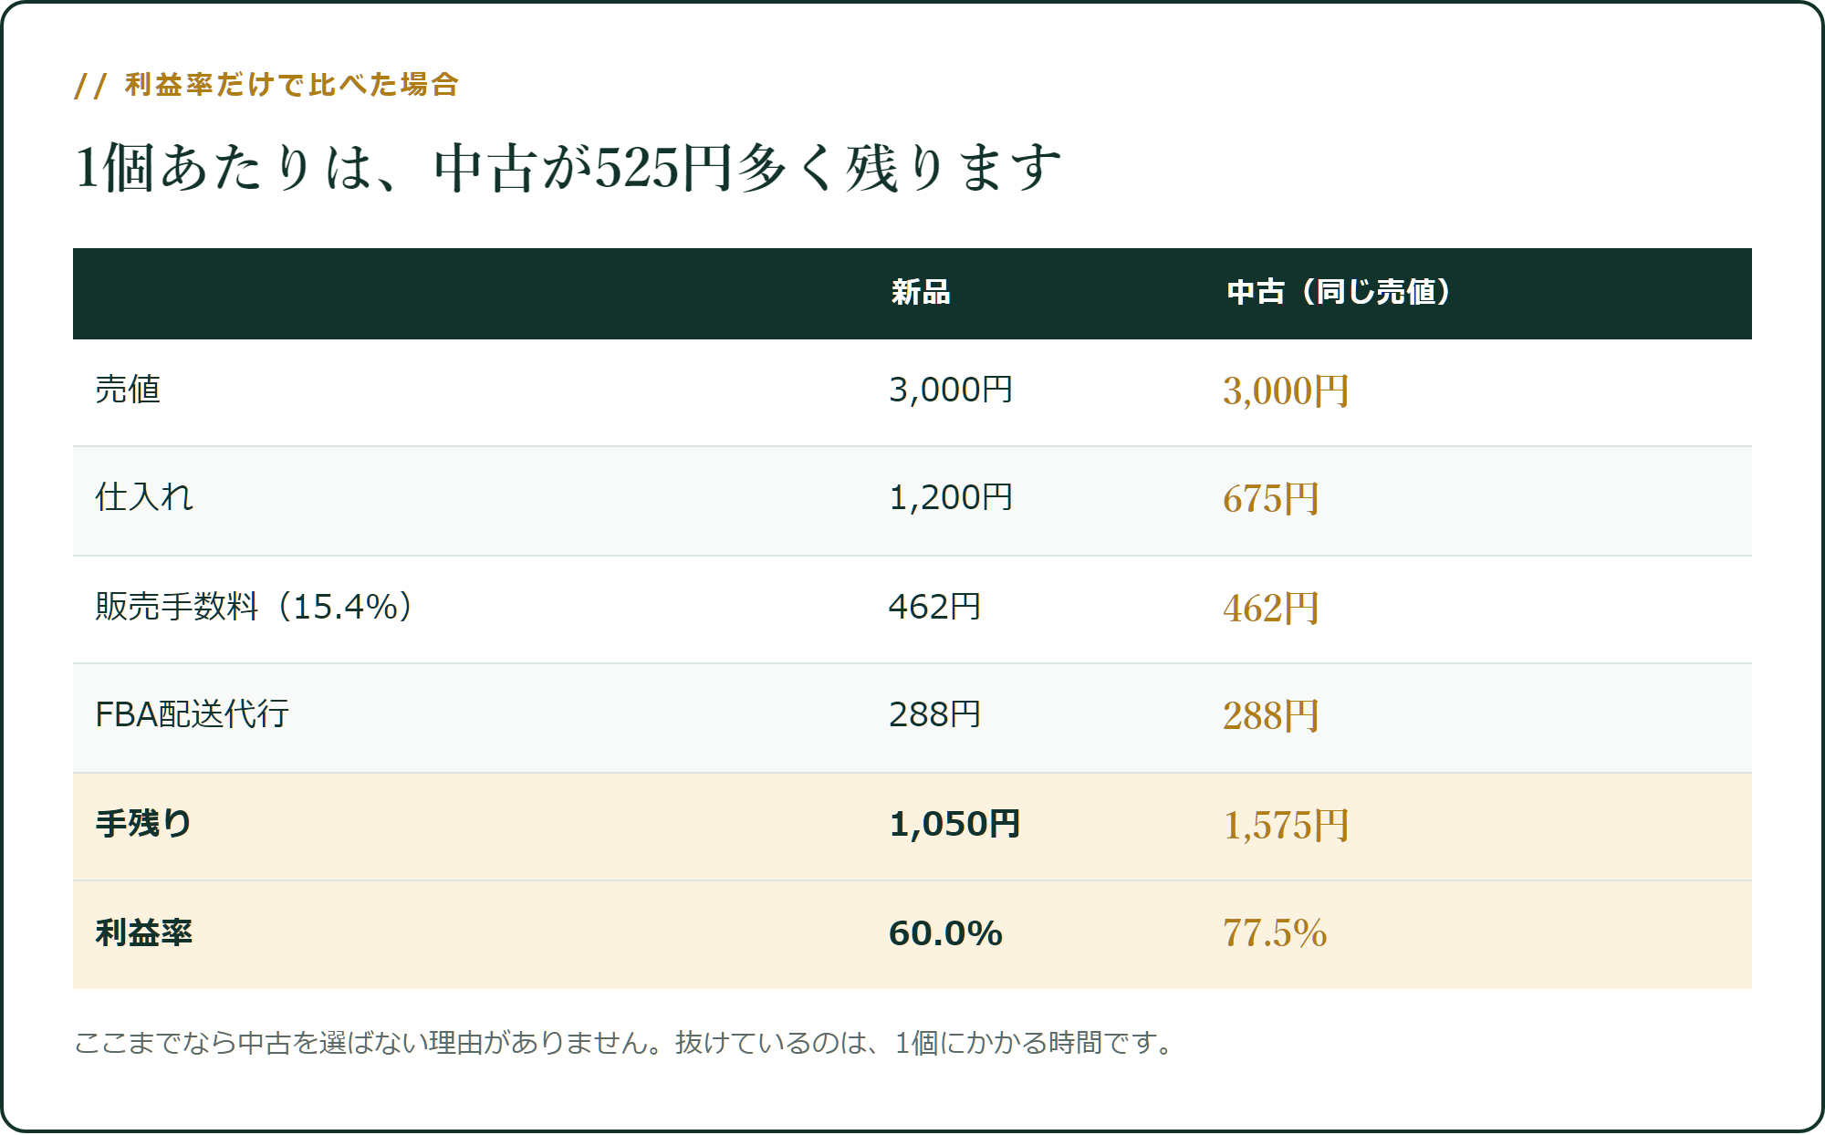
Task: Click the used-item FBA fee '288円' in gold
Action: 1271,716
